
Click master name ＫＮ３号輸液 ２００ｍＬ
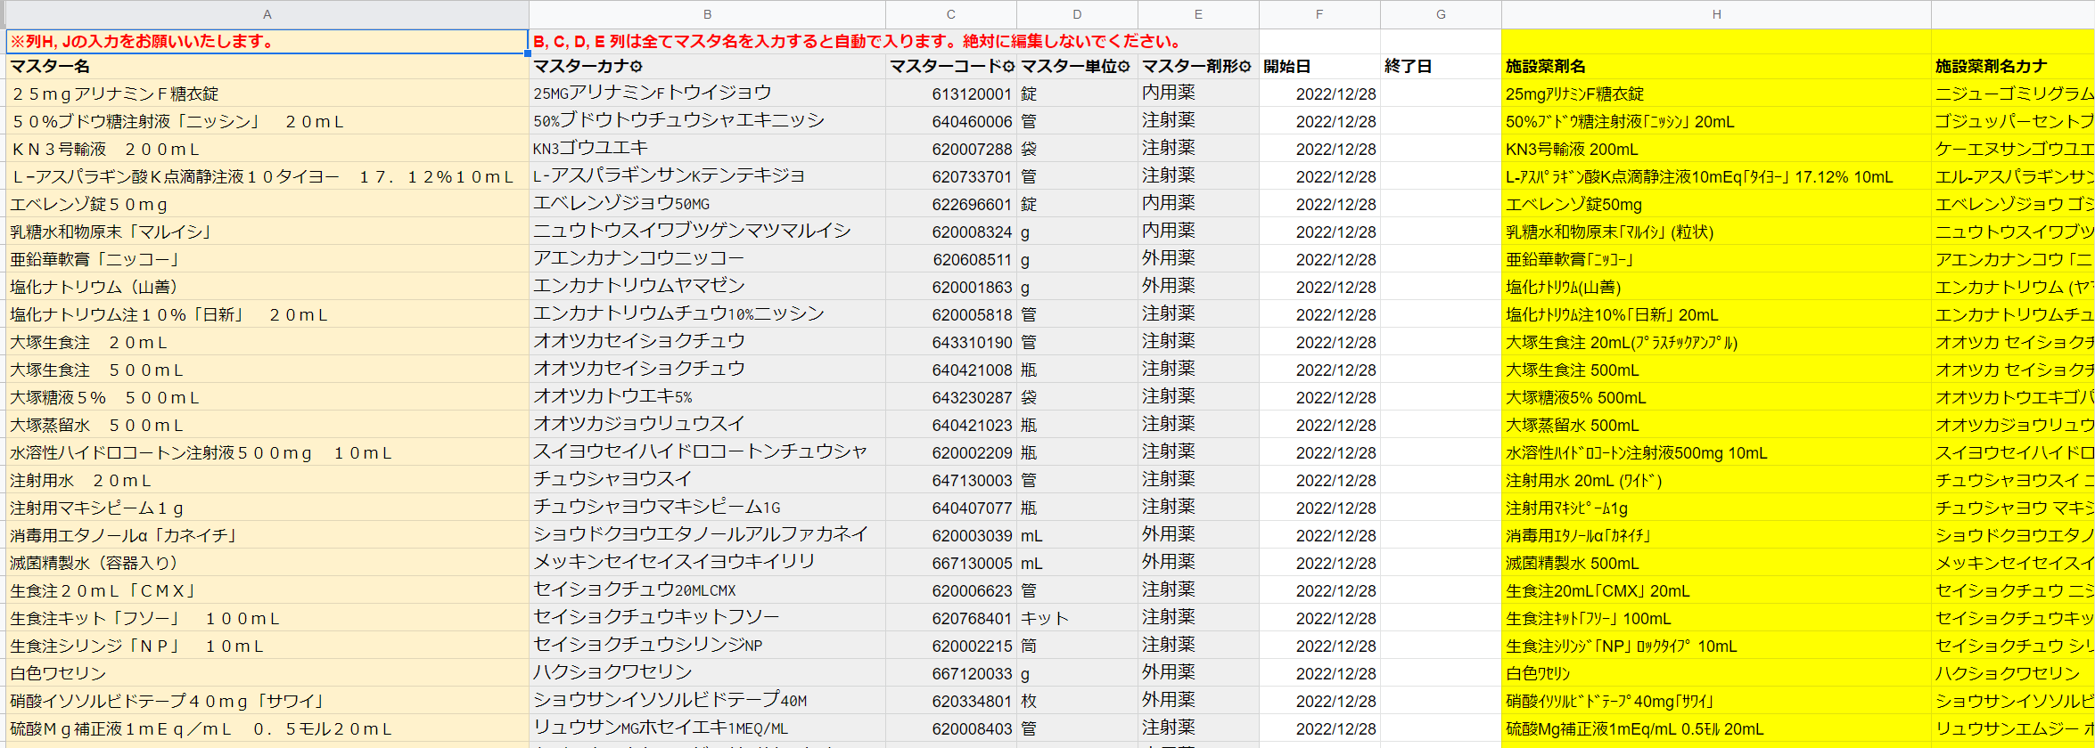click(105, 149)
